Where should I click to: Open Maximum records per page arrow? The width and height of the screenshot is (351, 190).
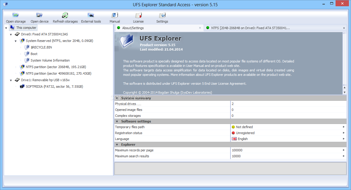pyautogui.click(x=344, y=150)
